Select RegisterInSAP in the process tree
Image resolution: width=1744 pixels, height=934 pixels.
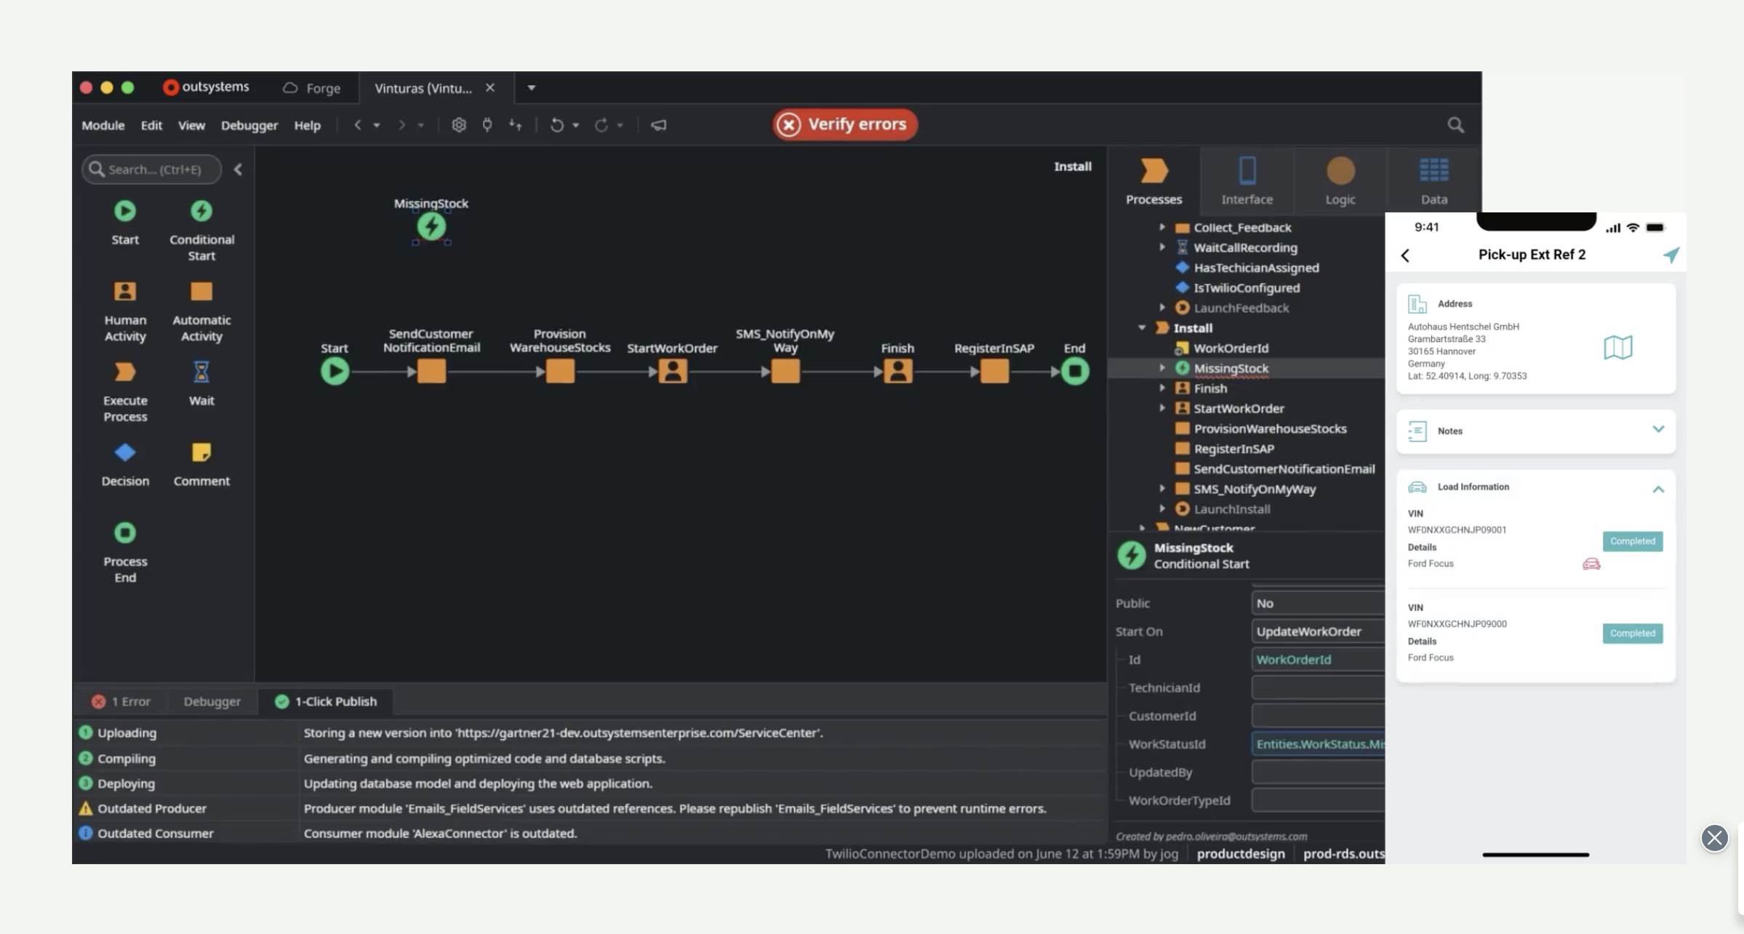pos(1225,449)
